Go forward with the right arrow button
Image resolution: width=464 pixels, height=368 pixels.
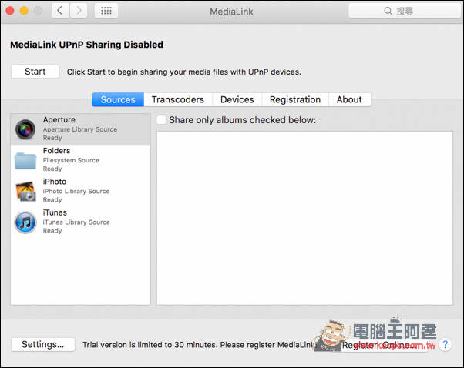[79, 11]
